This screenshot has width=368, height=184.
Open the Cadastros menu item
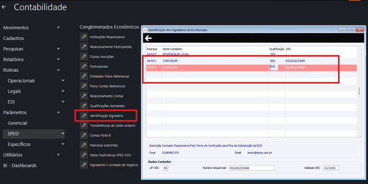tap(14, 38)
